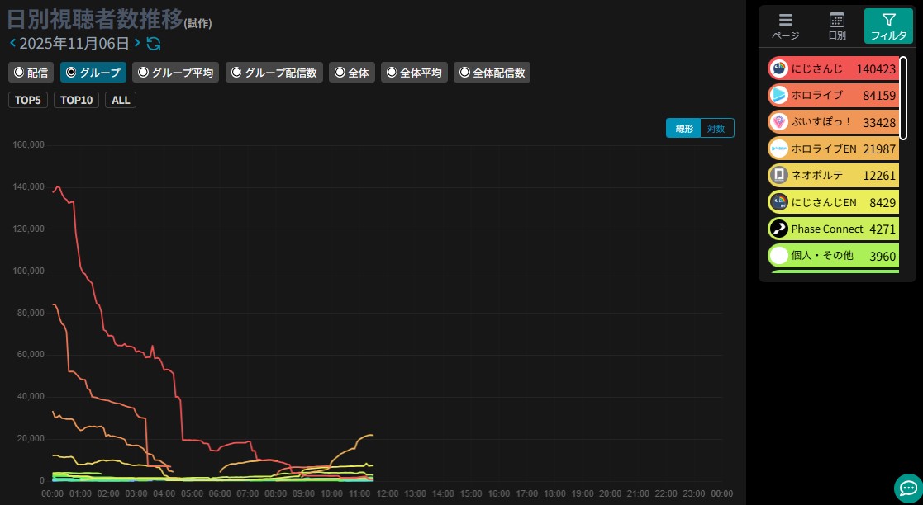The height and width of the screenshot is (505, 923).
Task: Toggle にじさんじ 140423 filter row
Action: pos(834,68)
